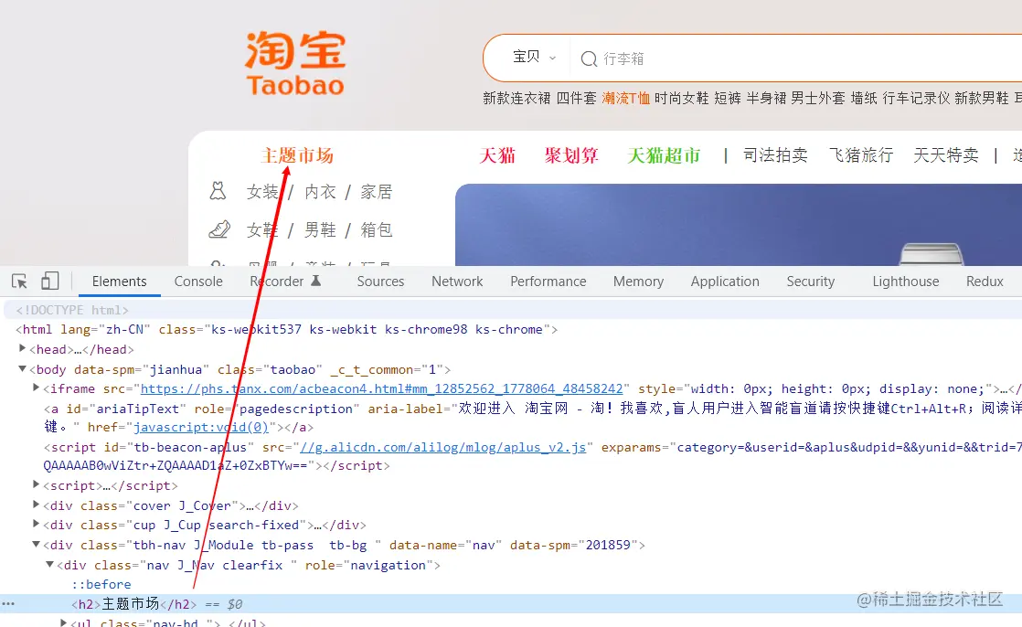The width and height of the screenshot is (1022, 627).
Task: Click the 新款连衣裙 hot search link
Action: point(516,98)
